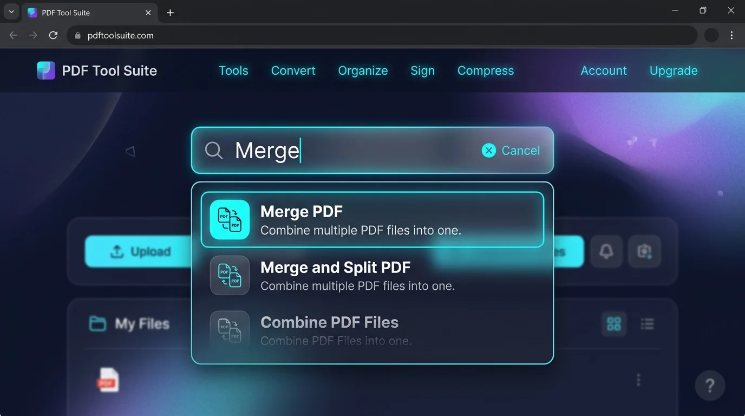Click the Merge and Split PDF icon
Screen dimensions: 745x416
pos(230,275)
